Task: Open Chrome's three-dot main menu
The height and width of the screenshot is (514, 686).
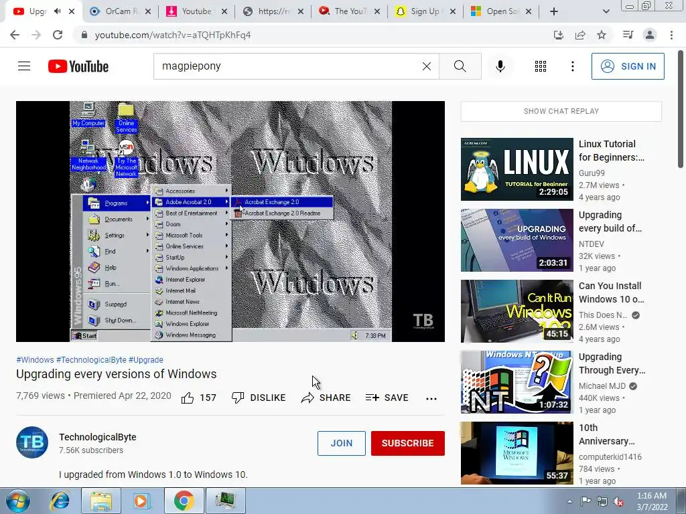Action: click(671, 35)
